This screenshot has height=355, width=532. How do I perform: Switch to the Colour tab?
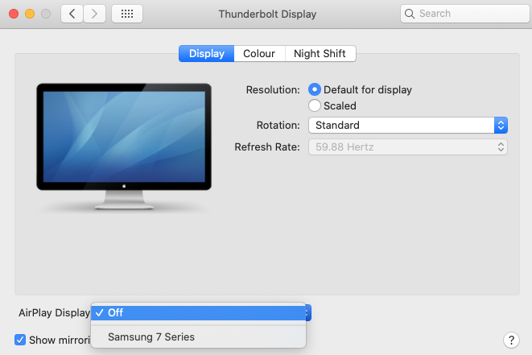(x=259, y=54)
